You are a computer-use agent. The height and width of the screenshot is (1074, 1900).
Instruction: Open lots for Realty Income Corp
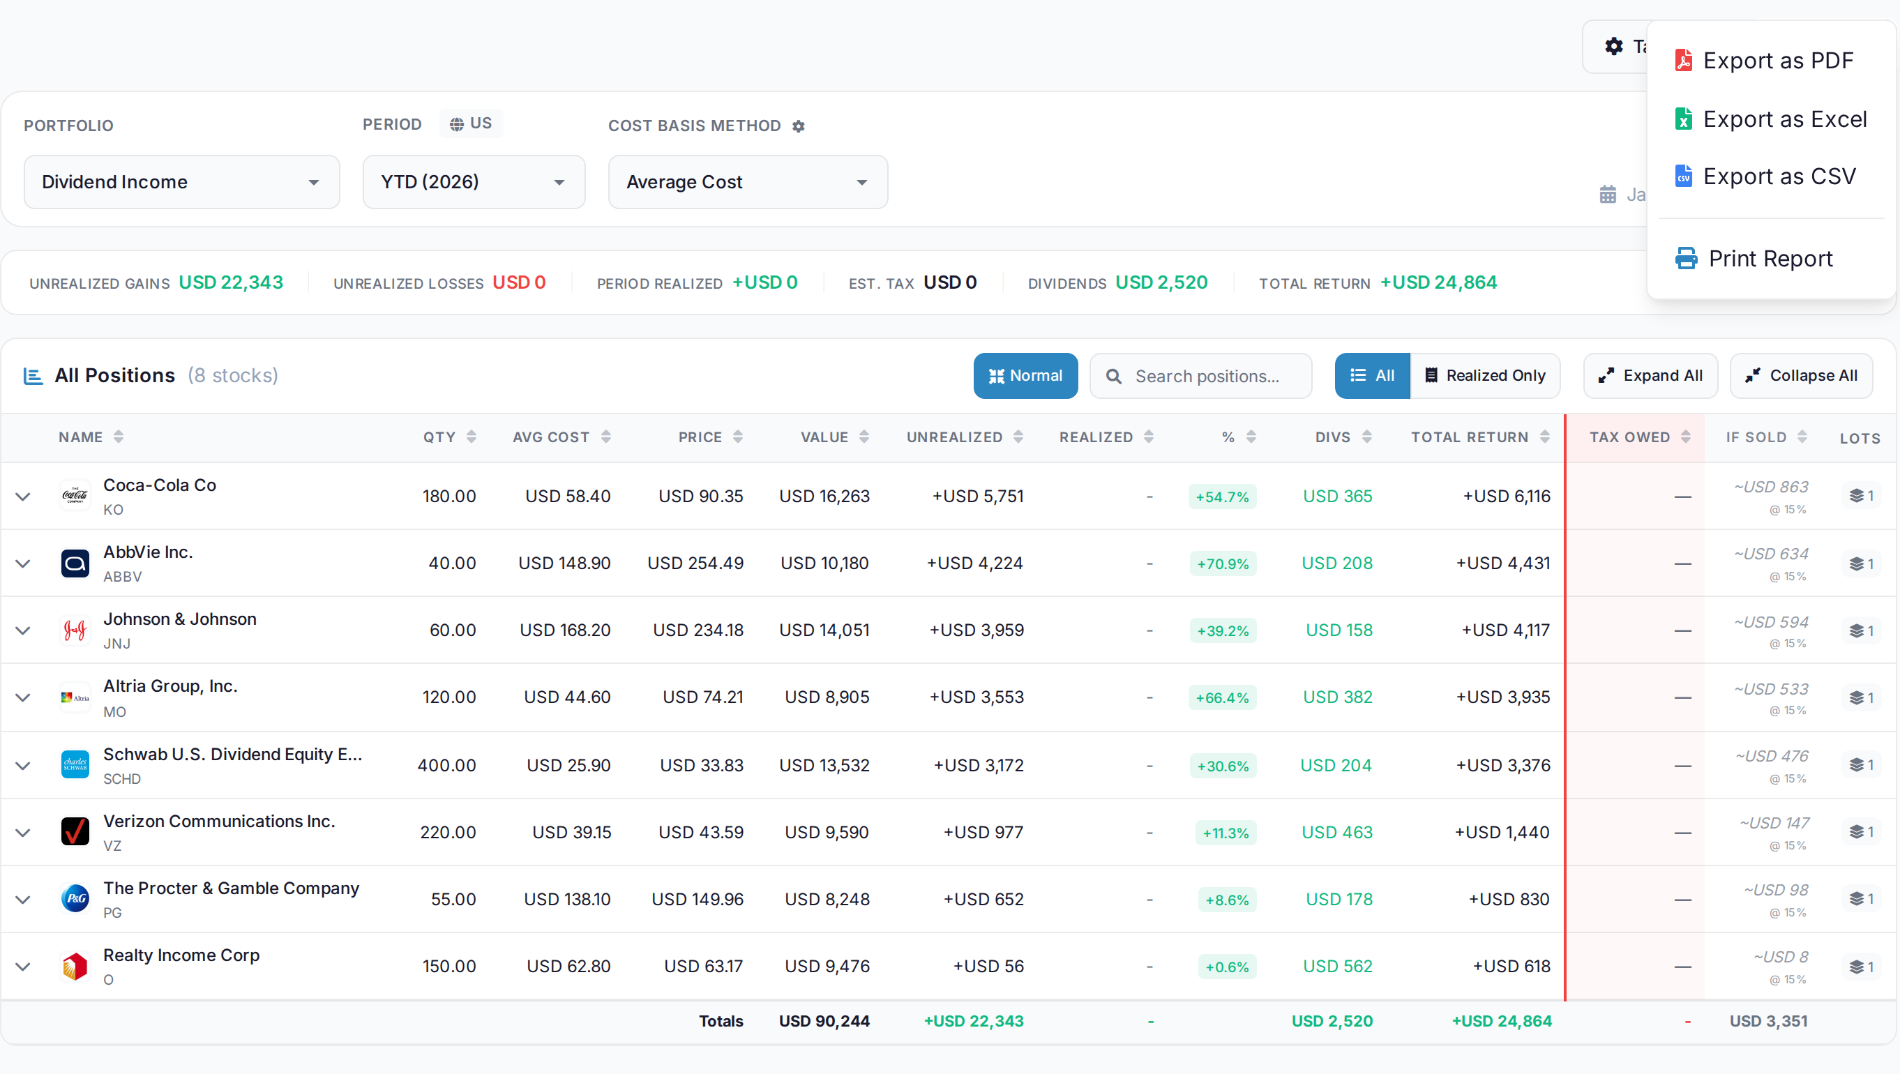1861,967
